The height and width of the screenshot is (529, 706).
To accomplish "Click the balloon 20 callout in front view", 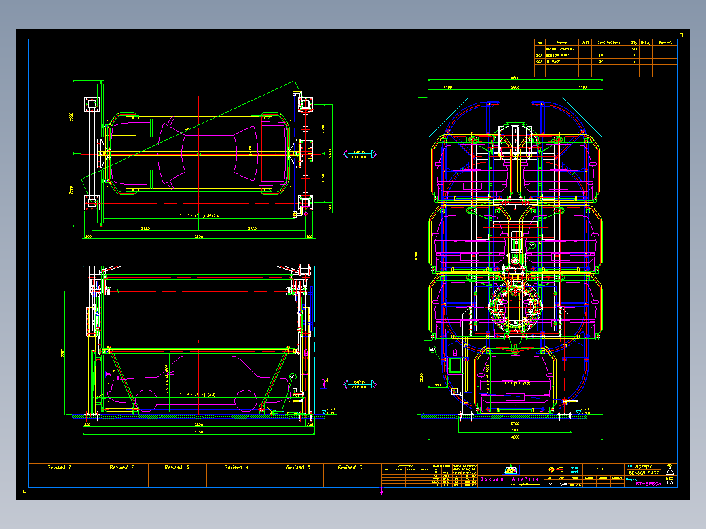I will click(x=532, y=246).
